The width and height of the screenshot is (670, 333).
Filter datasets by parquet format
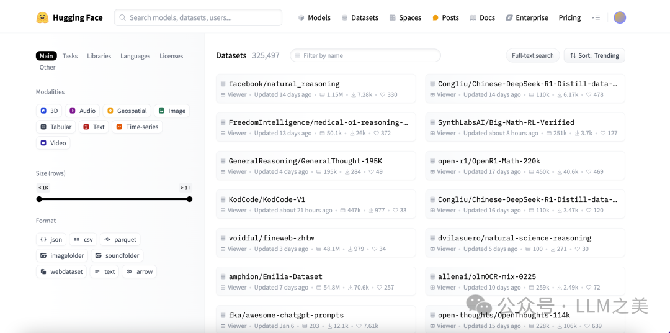[x=120, y=239]
